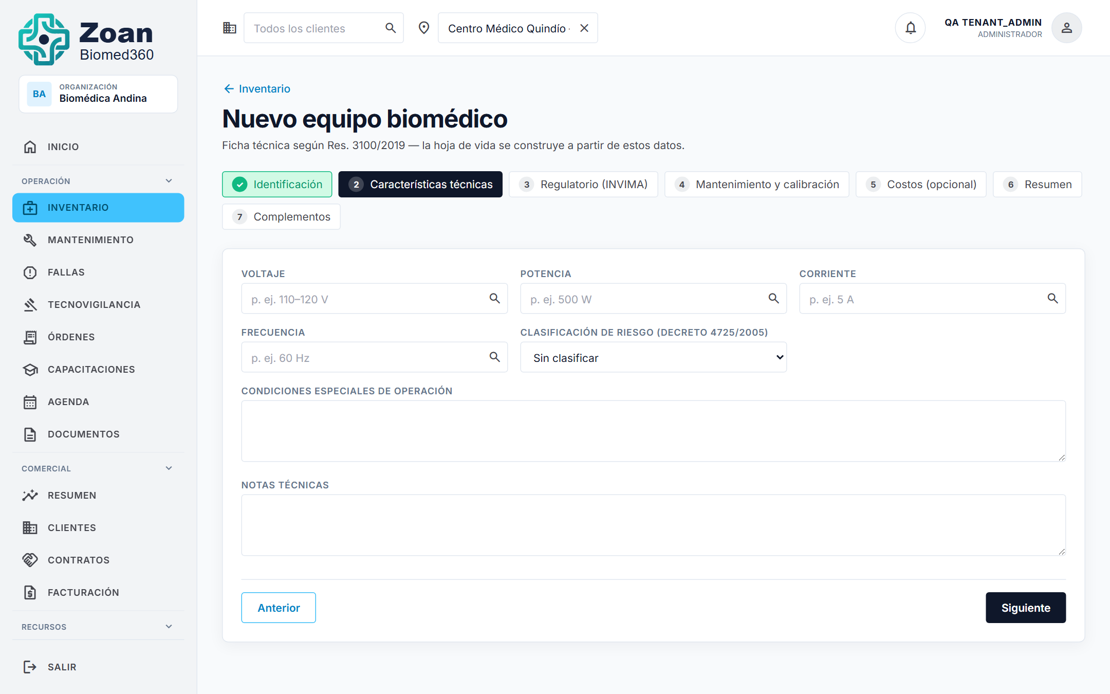Click the search icon in Frecuencia field
Image resolution: width=1110 pixels, height=694 pixels.
click(495, 357)
